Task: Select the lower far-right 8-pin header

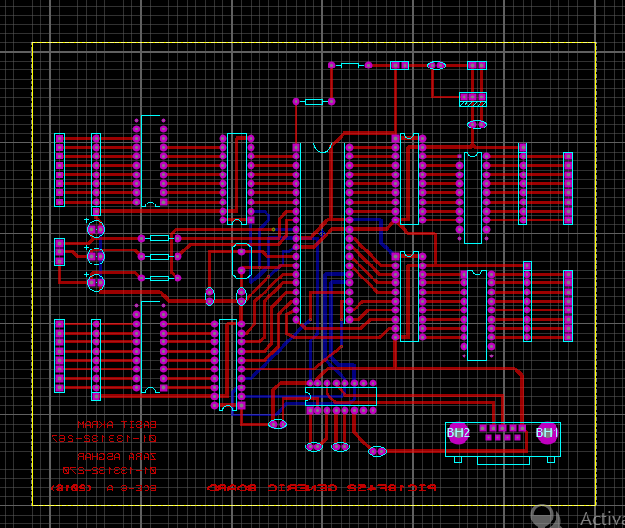Action: tap(568, 306)
